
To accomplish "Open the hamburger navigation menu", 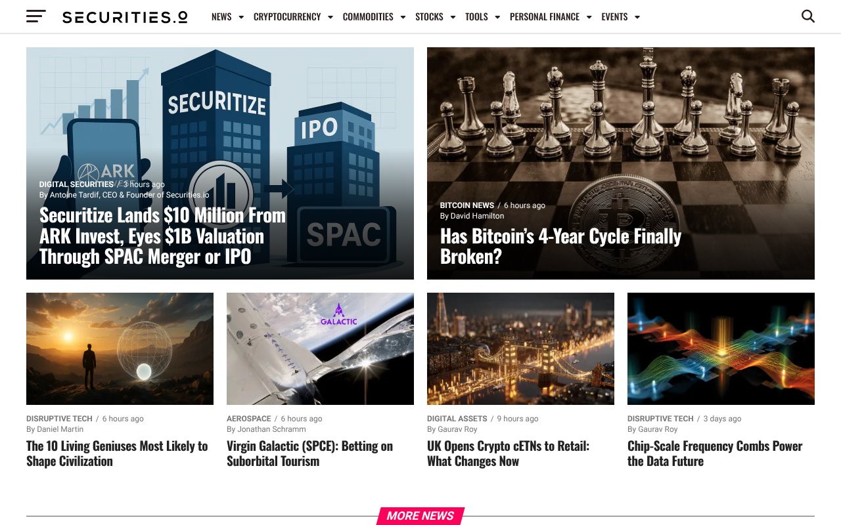I will point(35,16).
